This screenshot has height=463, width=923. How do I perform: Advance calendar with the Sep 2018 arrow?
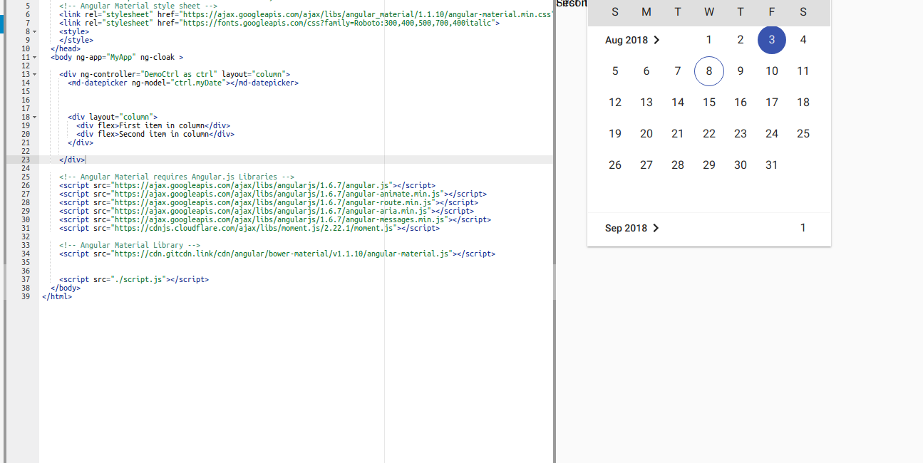[656, 227]
